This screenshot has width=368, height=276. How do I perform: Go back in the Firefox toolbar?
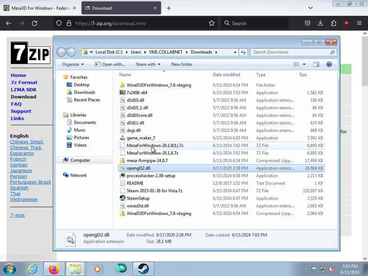pyautogui.click(x=9, y=23)
